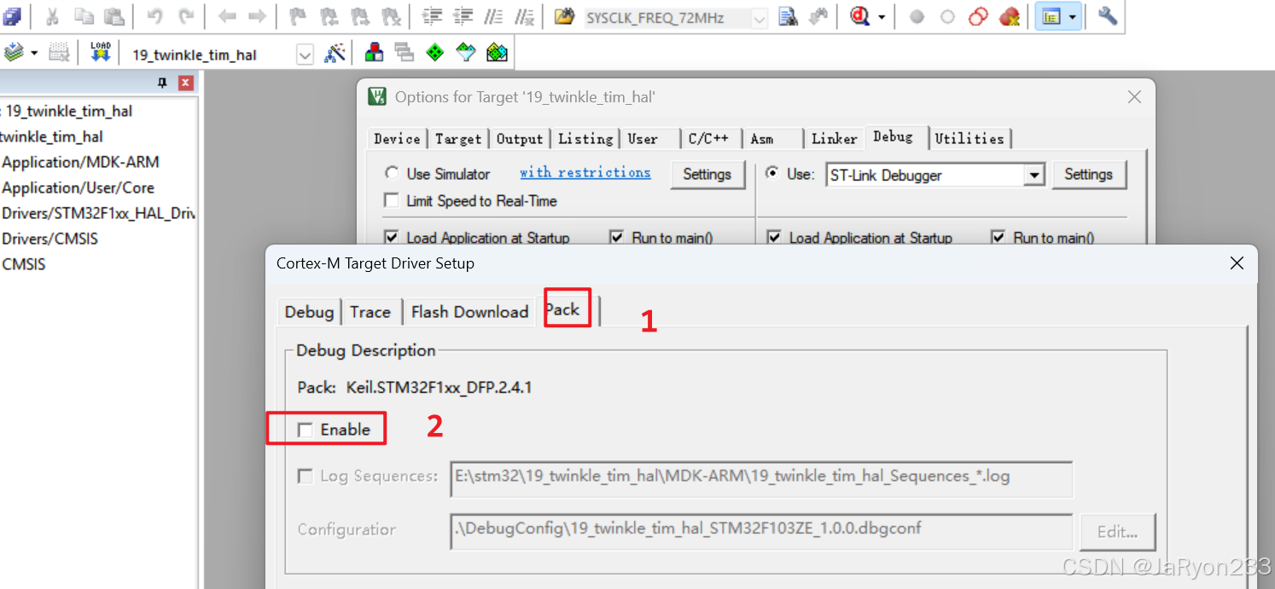This screenshot has width=1275, height=589.
Task: Switch to the Utilities tab
Action: pyautogui.click(x=969, y=139)
